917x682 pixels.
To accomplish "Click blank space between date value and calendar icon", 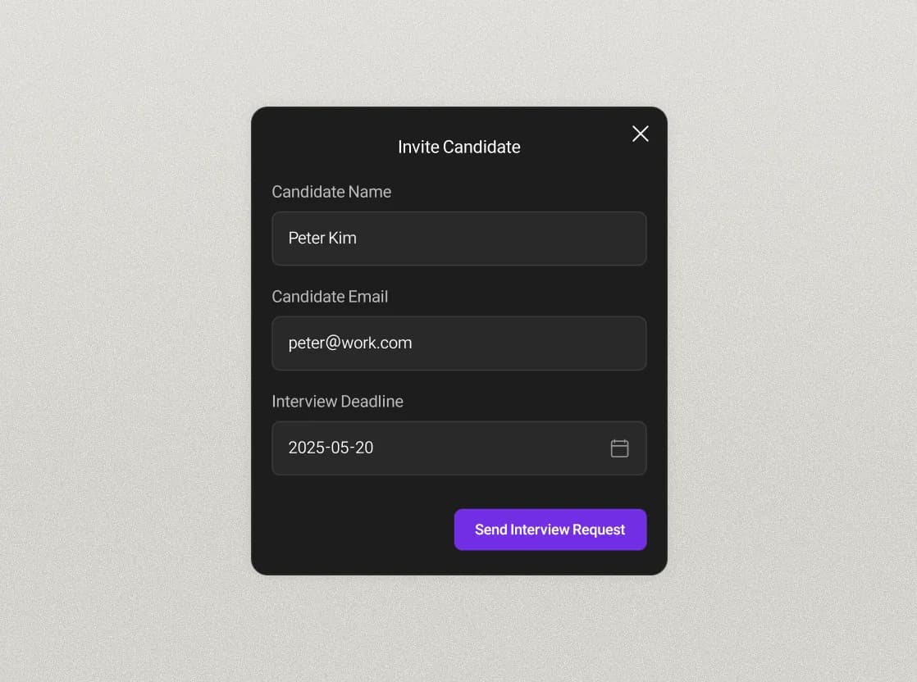I will (x=492, y=448).
